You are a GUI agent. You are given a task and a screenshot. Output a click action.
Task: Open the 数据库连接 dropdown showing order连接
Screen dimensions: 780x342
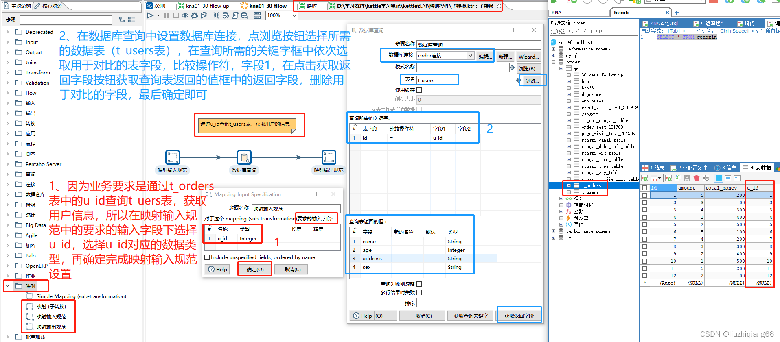tap(446, 56)
